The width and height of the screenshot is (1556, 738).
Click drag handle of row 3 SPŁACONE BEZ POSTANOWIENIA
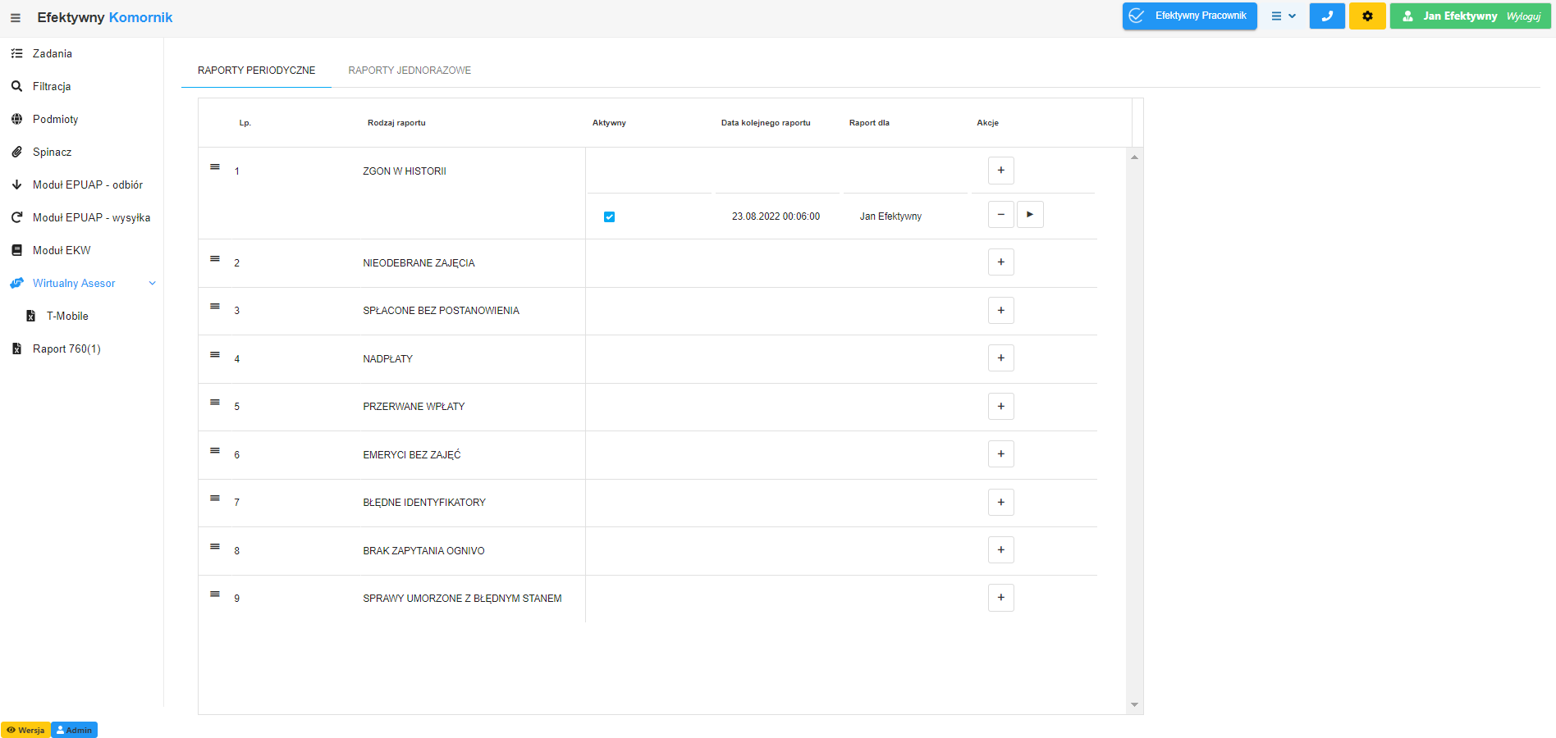point(215,306)
